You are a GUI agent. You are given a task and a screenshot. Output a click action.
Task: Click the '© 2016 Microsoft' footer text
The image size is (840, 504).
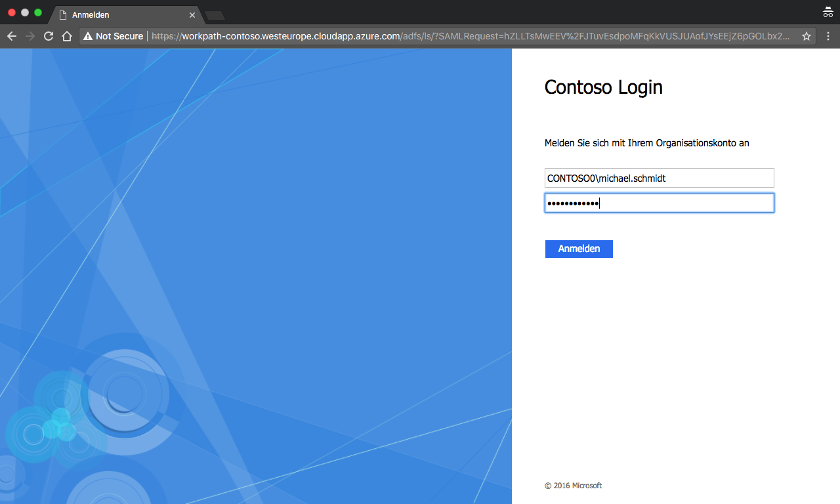coord(573,486)
